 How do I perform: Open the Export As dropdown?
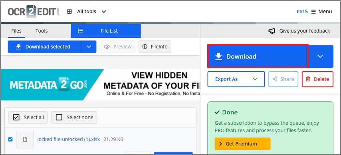pos(236,79)
